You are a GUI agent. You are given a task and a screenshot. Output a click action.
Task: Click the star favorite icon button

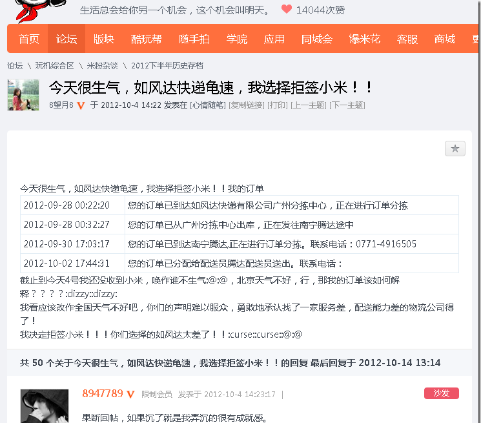[x=455, y=149]
